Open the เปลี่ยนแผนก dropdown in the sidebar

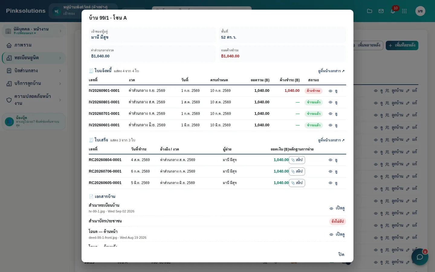25,33
